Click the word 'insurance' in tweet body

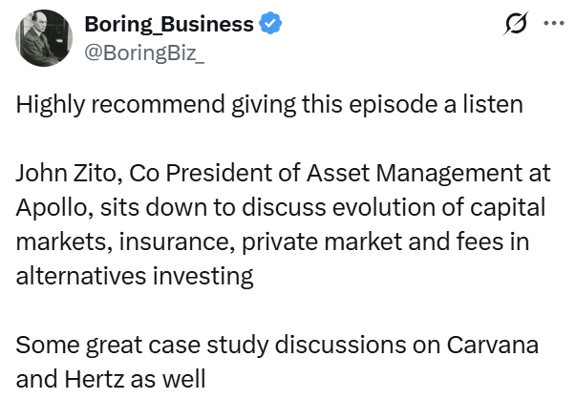click(177, 241)
